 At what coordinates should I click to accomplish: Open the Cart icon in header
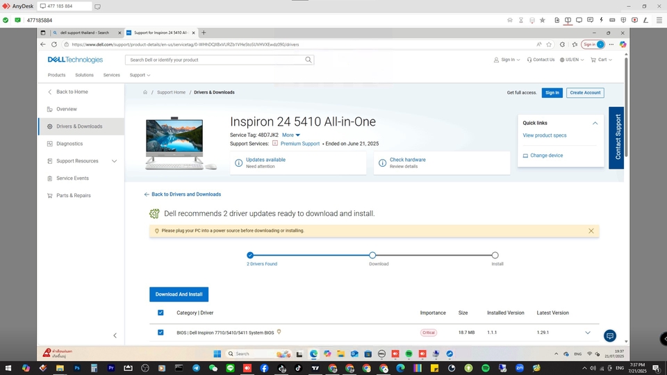(593, 60)
